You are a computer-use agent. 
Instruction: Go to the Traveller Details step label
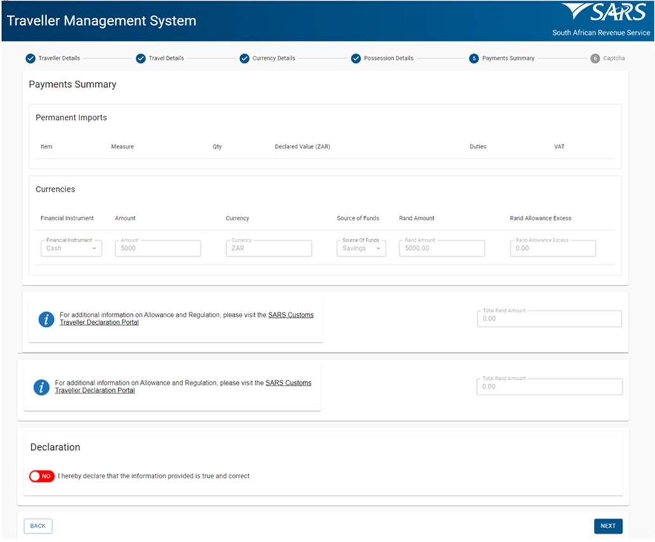[59, 58]
